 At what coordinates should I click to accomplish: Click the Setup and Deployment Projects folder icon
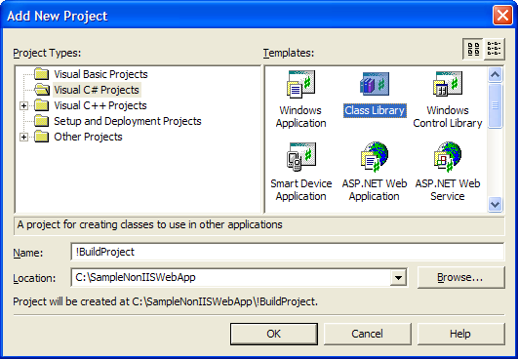(42, 121)
